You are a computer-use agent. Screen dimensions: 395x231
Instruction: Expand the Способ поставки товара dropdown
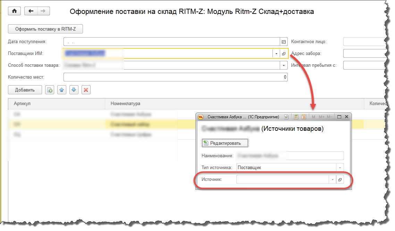[x=284, y=65]
